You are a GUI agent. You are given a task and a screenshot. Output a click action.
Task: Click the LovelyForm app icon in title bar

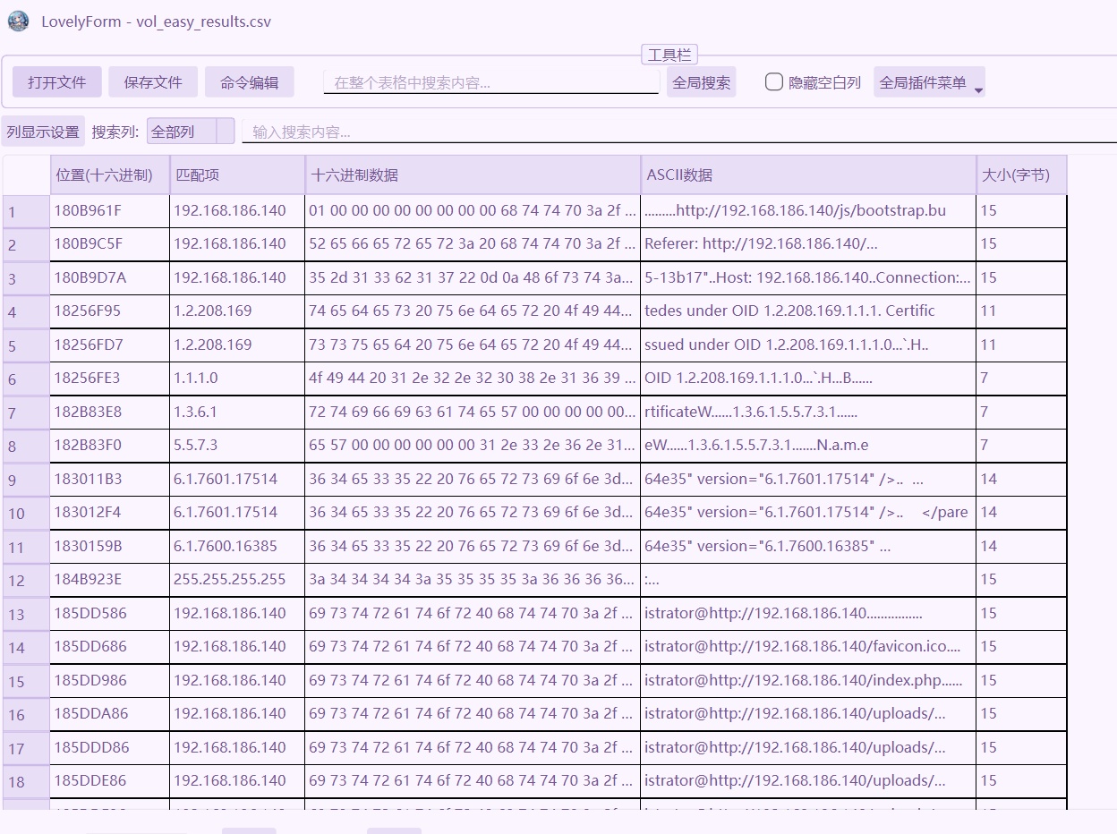[x=18, y=21]
